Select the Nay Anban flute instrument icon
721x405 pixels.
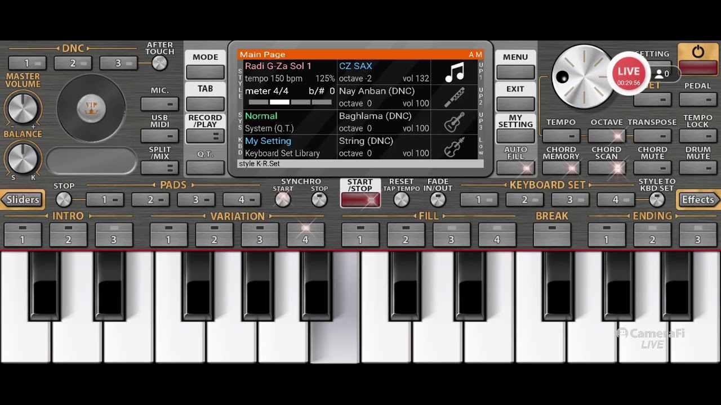[454, 97]
